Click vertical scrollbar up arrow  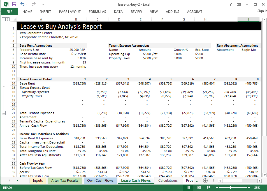click(x=264, y=20)
